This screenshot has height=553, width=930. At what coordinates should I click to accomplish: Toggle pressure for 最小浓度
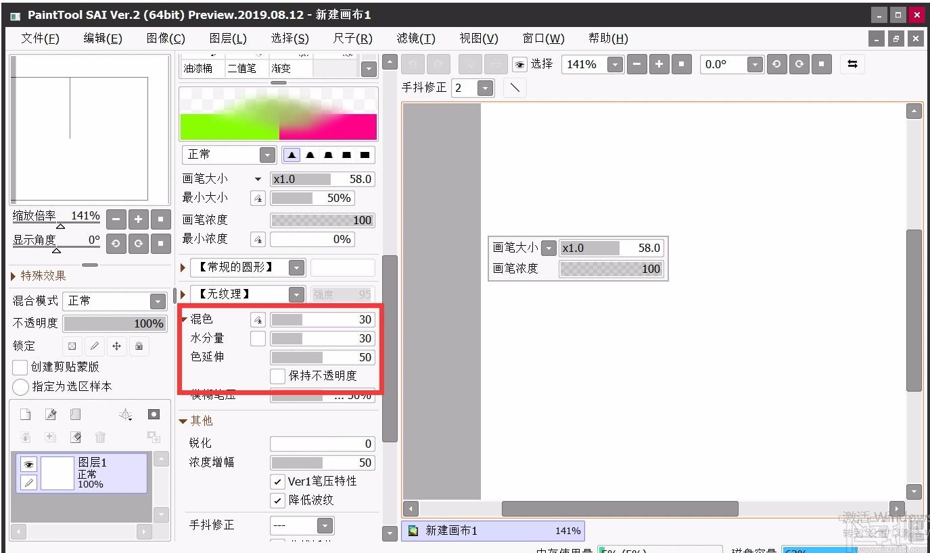[258, 239]
